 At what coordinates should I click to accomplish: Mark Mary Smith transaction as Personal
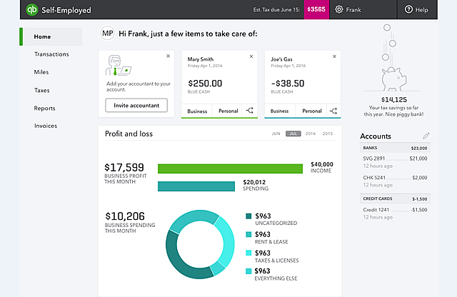pyautogui.click(x=228, y=111)
